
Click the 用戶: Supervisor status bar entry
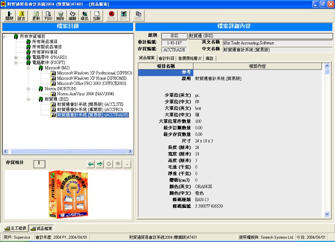(17, 237)
